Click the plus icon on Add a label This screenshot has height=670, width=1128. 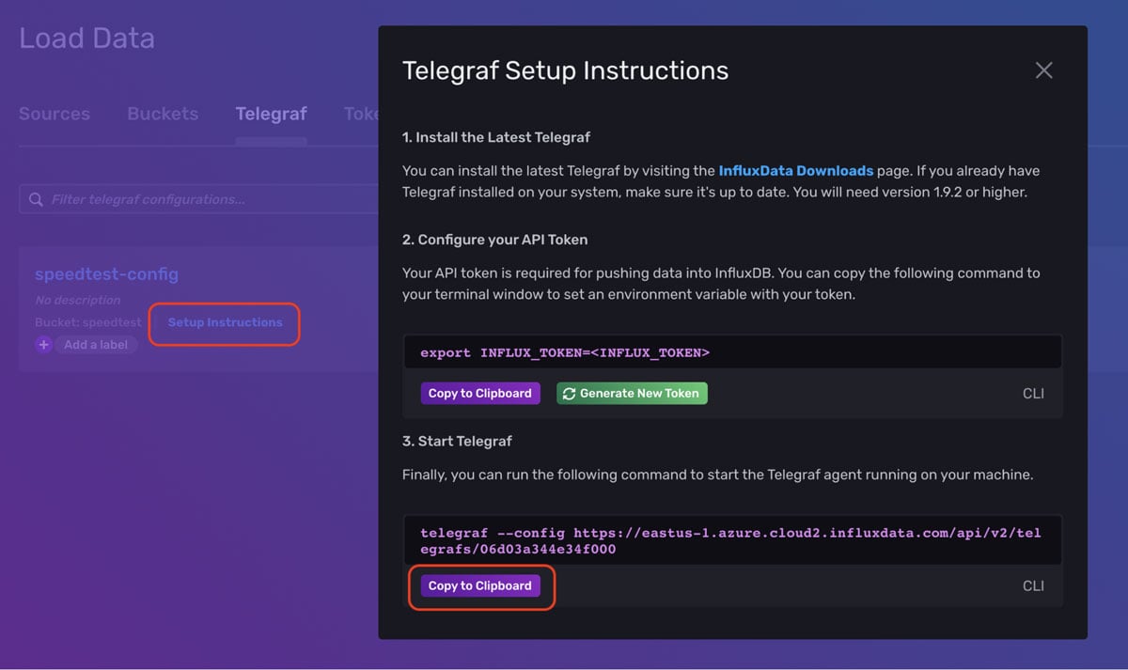pos(43,345)
